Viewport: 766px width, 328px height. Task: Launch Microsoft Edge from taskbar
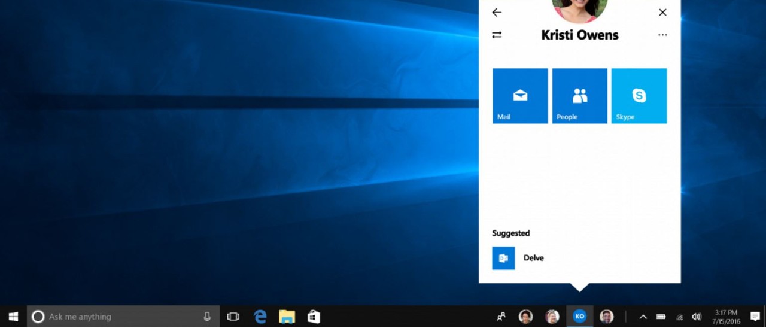260,317
